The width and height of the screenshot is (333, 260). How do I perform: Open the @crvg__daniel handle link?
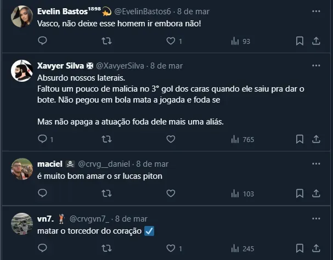[x=104, y=164]
